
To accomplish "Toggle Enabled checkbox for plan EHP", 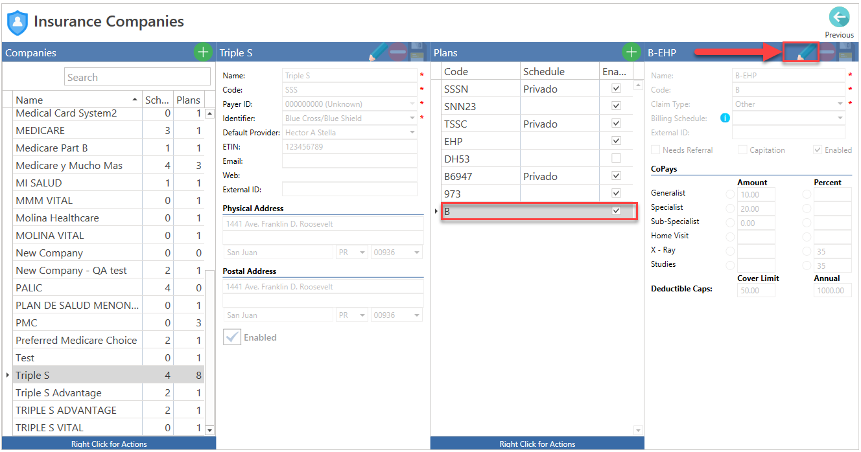I will click(616, 141).
